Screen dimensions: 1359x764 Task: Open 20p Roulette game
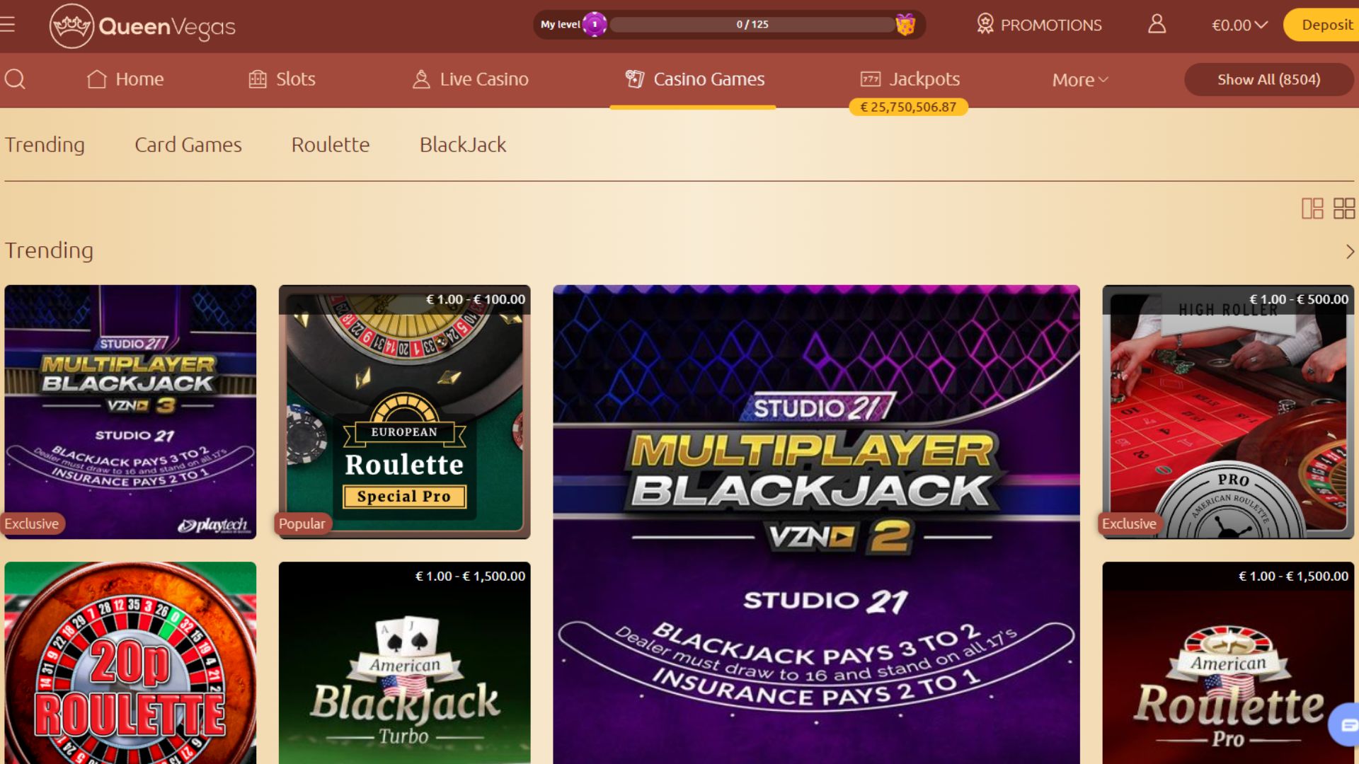(x=130, y=663)
